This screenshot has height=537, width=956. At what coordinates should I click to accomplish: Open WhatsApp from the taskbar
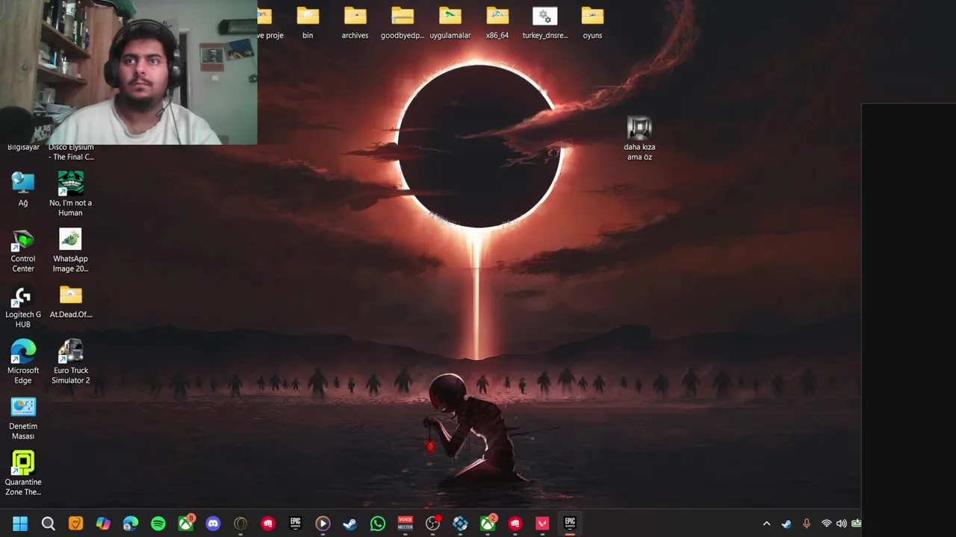click(377, 524)
